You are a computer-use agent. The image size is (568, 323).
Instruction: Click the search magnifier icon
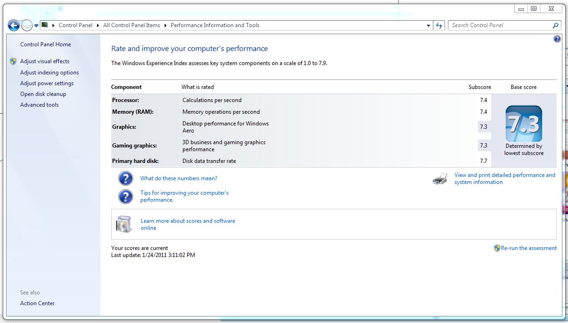[x=556, y=26]
